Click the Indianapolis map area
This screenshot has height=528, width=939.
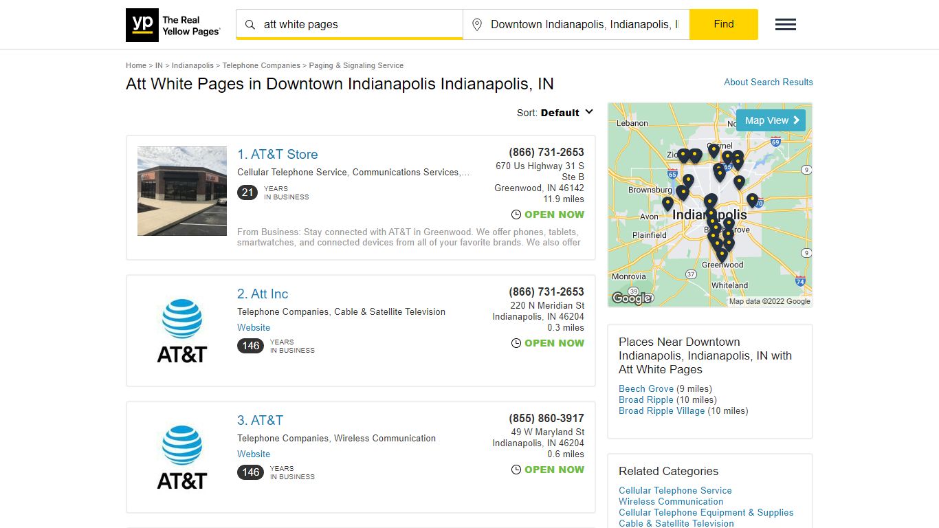click(x=710, y=205)
